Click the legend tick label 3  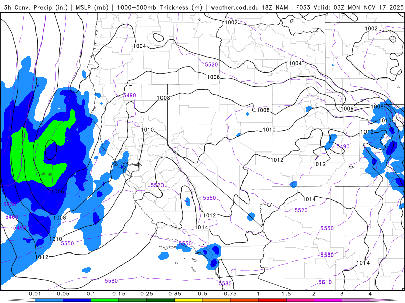[x=342, y=294]
